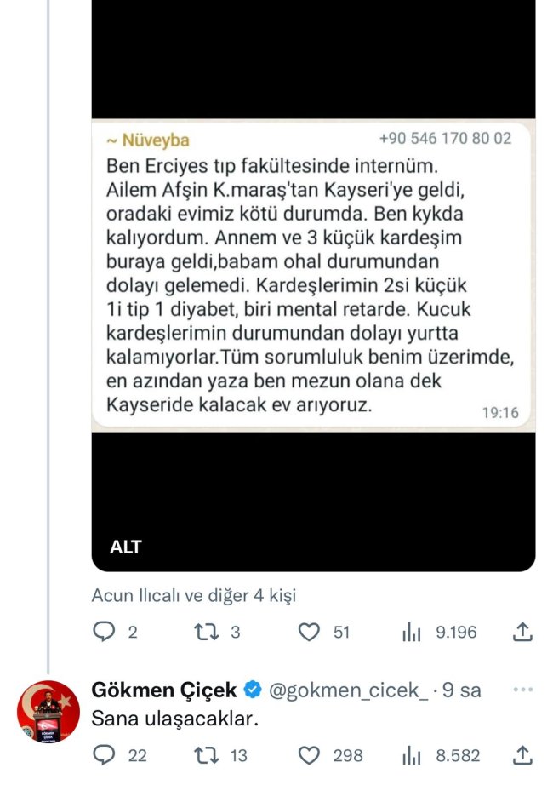Viewport: 553px width, 785px height.
Task: View analytics showing 8.582 views
Action: (x=413, y=755)
